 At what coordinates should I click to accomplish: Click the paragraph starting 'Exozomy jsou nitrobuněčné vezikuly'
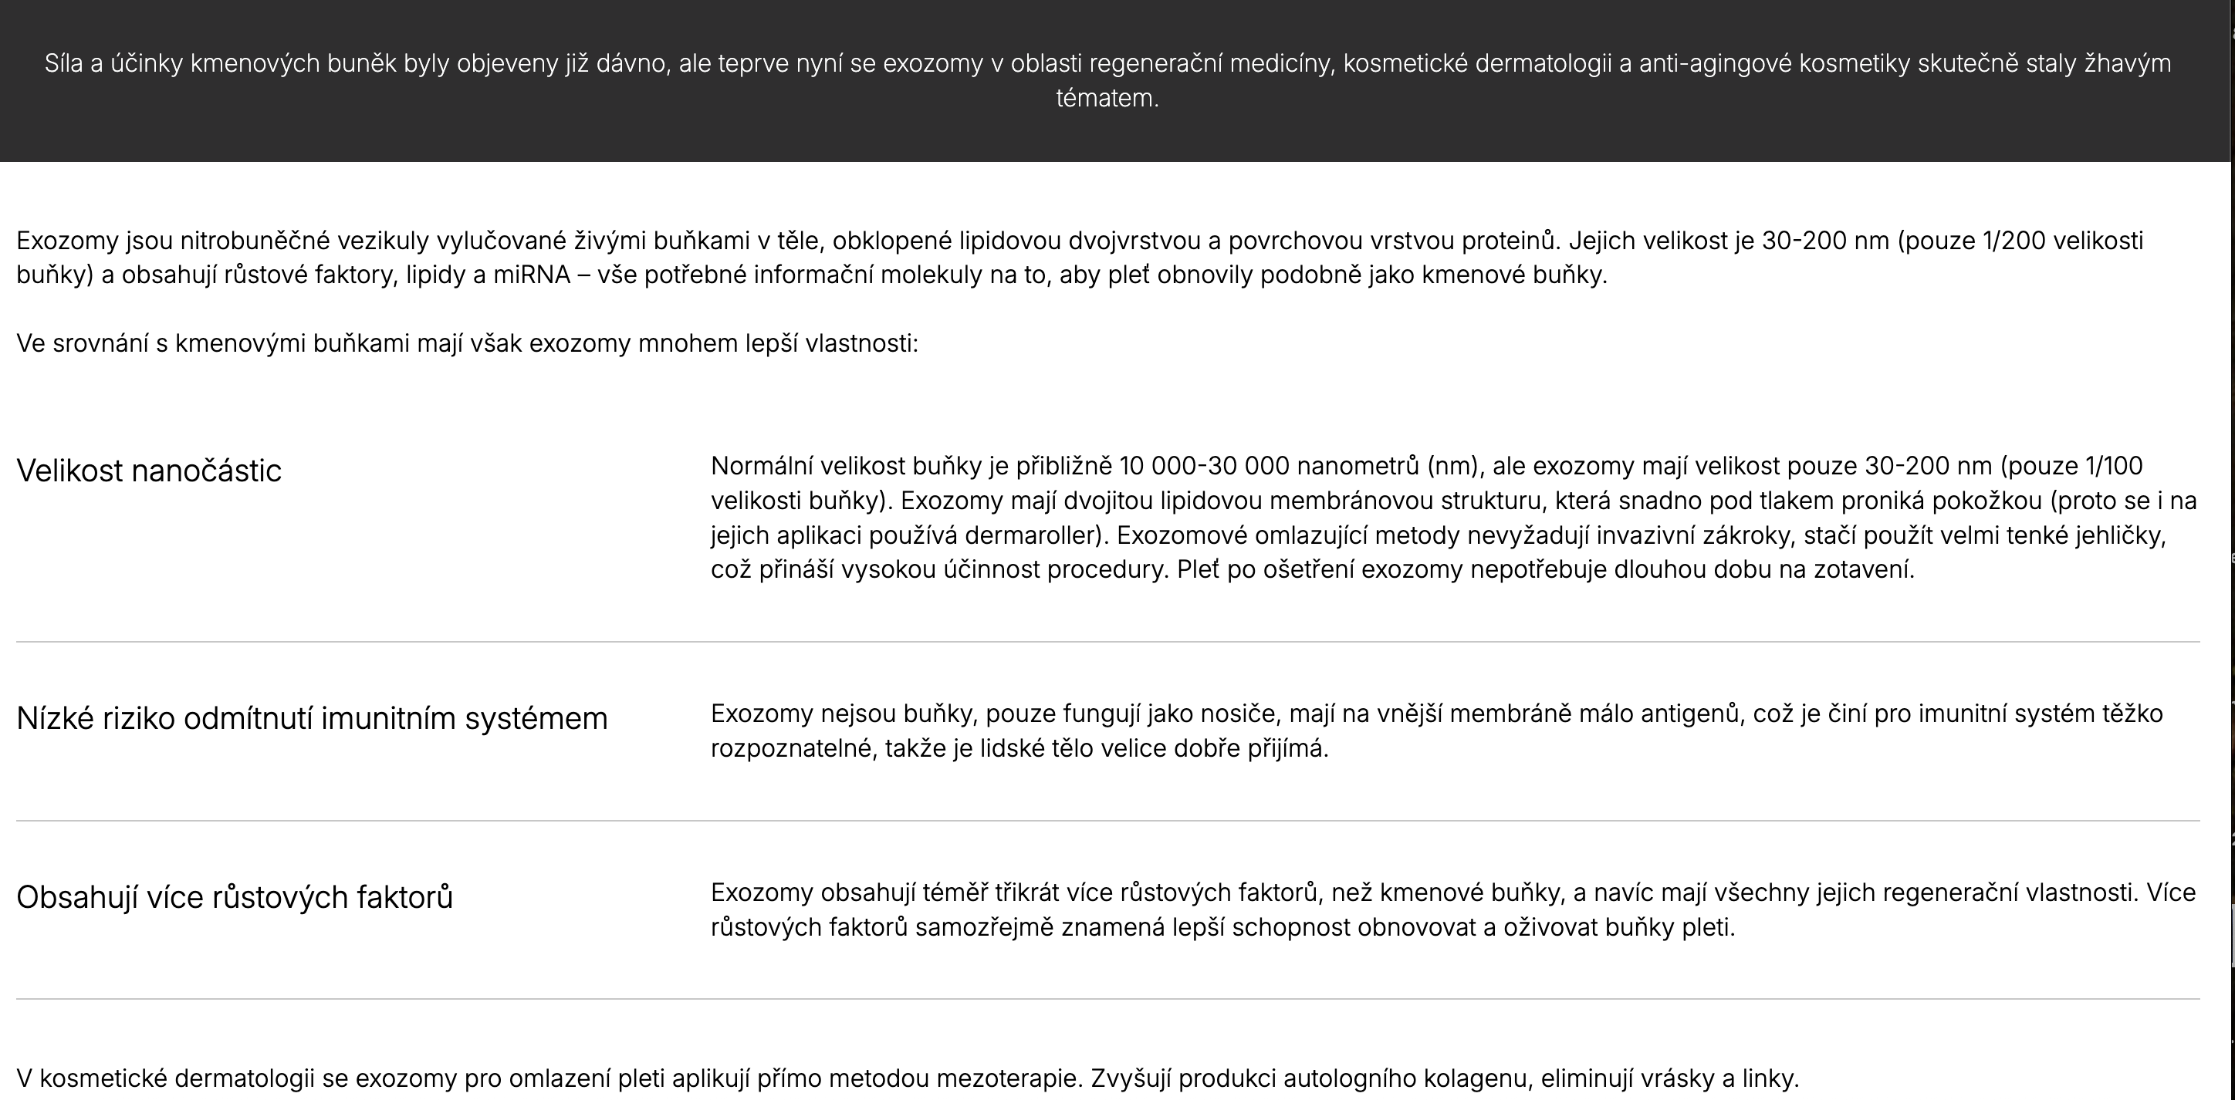[x=1080, y=258]
